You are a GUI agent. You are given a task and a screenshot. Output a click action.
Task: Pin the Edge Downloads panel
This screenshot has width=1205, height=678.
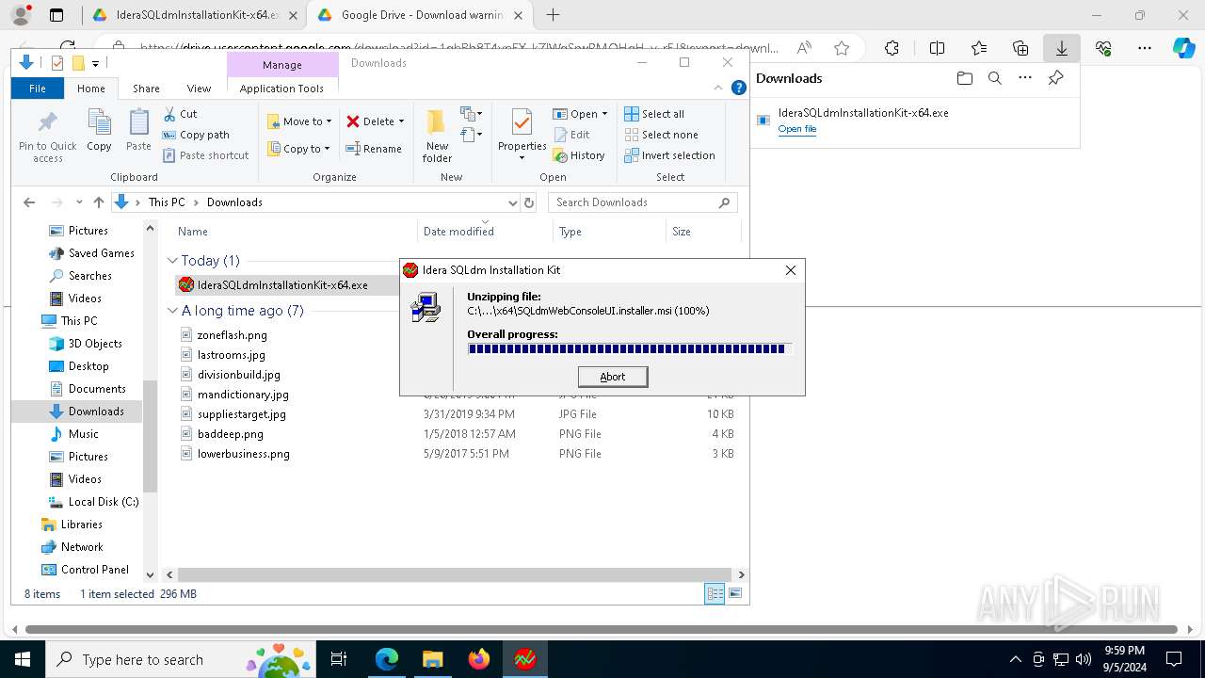tap(1055, 78)
